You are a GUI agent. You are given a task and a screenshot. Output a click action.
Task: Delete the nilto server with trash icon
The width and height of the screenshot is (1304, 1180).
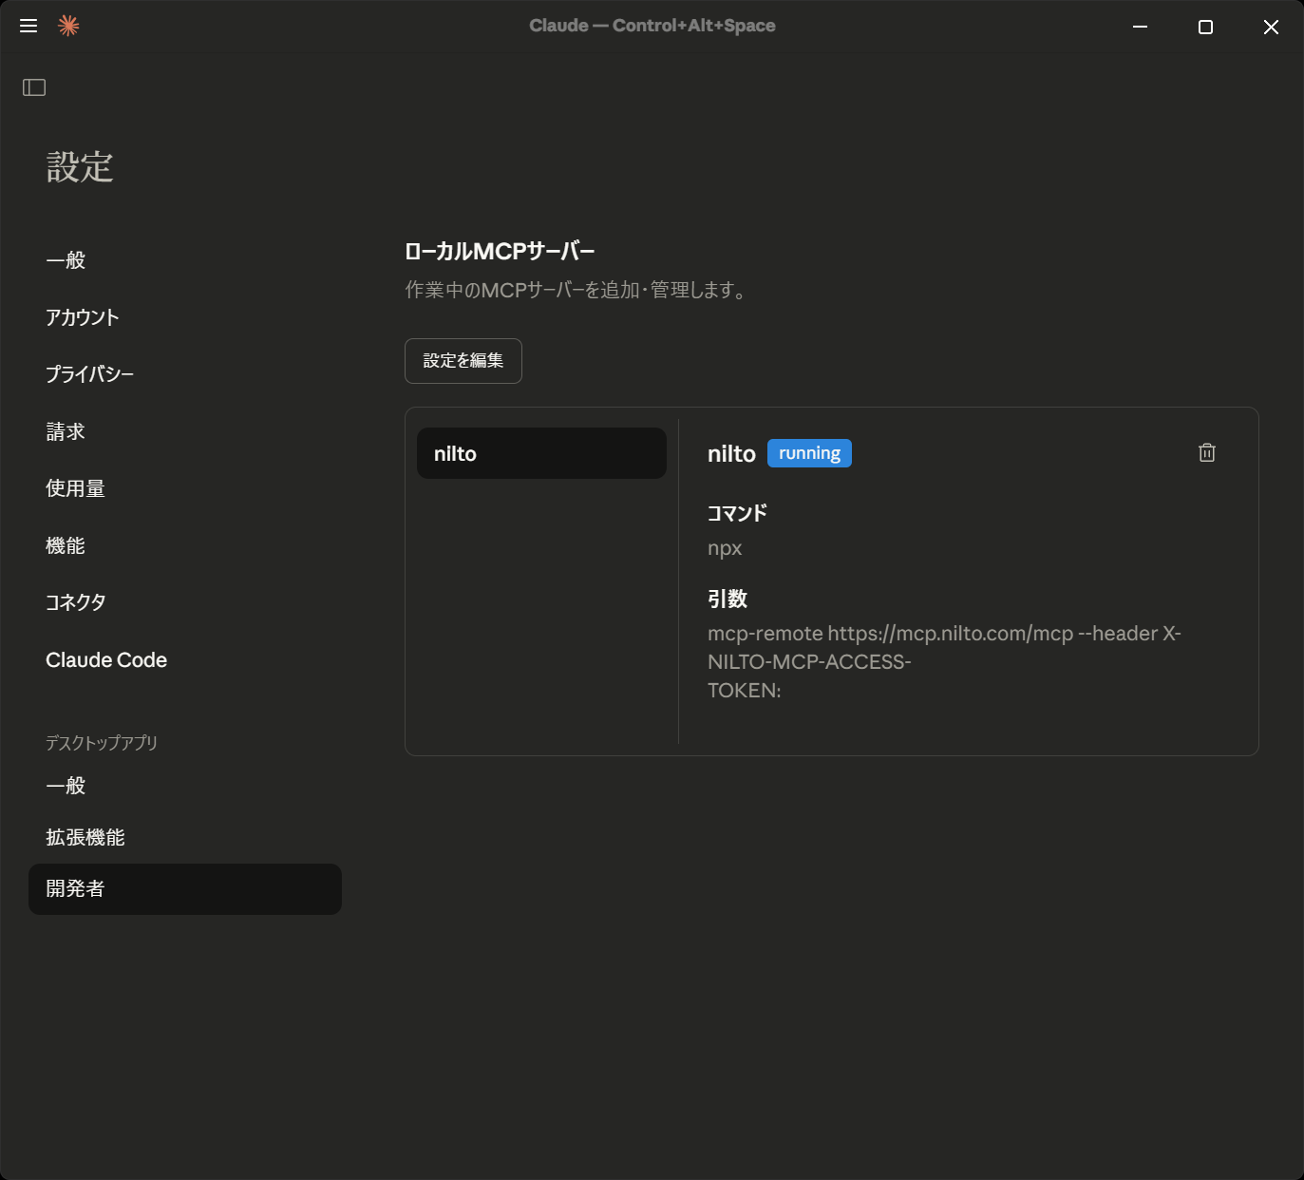pyautogui.click(x=1206, y=453)
